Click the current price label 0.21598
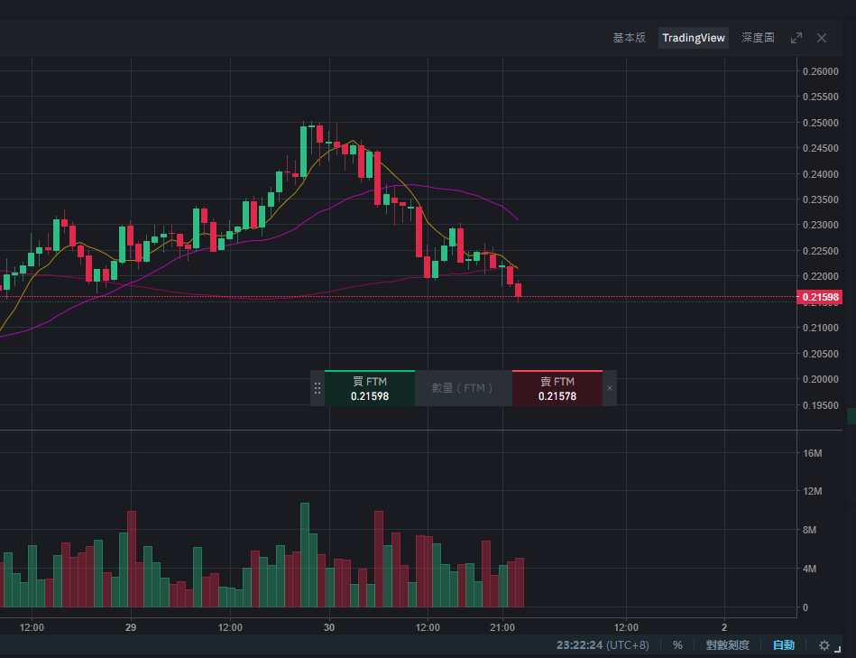Screen dimensions: 856x658 820,297
